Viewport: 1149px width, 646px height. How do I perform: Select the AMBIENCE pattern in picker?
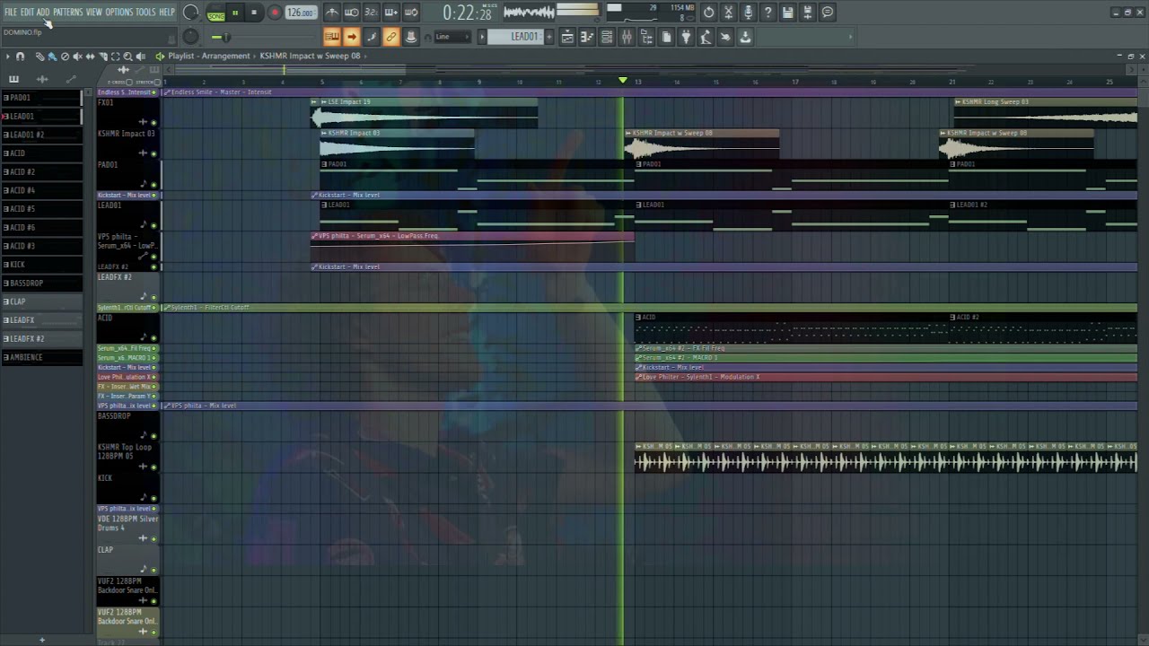(41, 357)
